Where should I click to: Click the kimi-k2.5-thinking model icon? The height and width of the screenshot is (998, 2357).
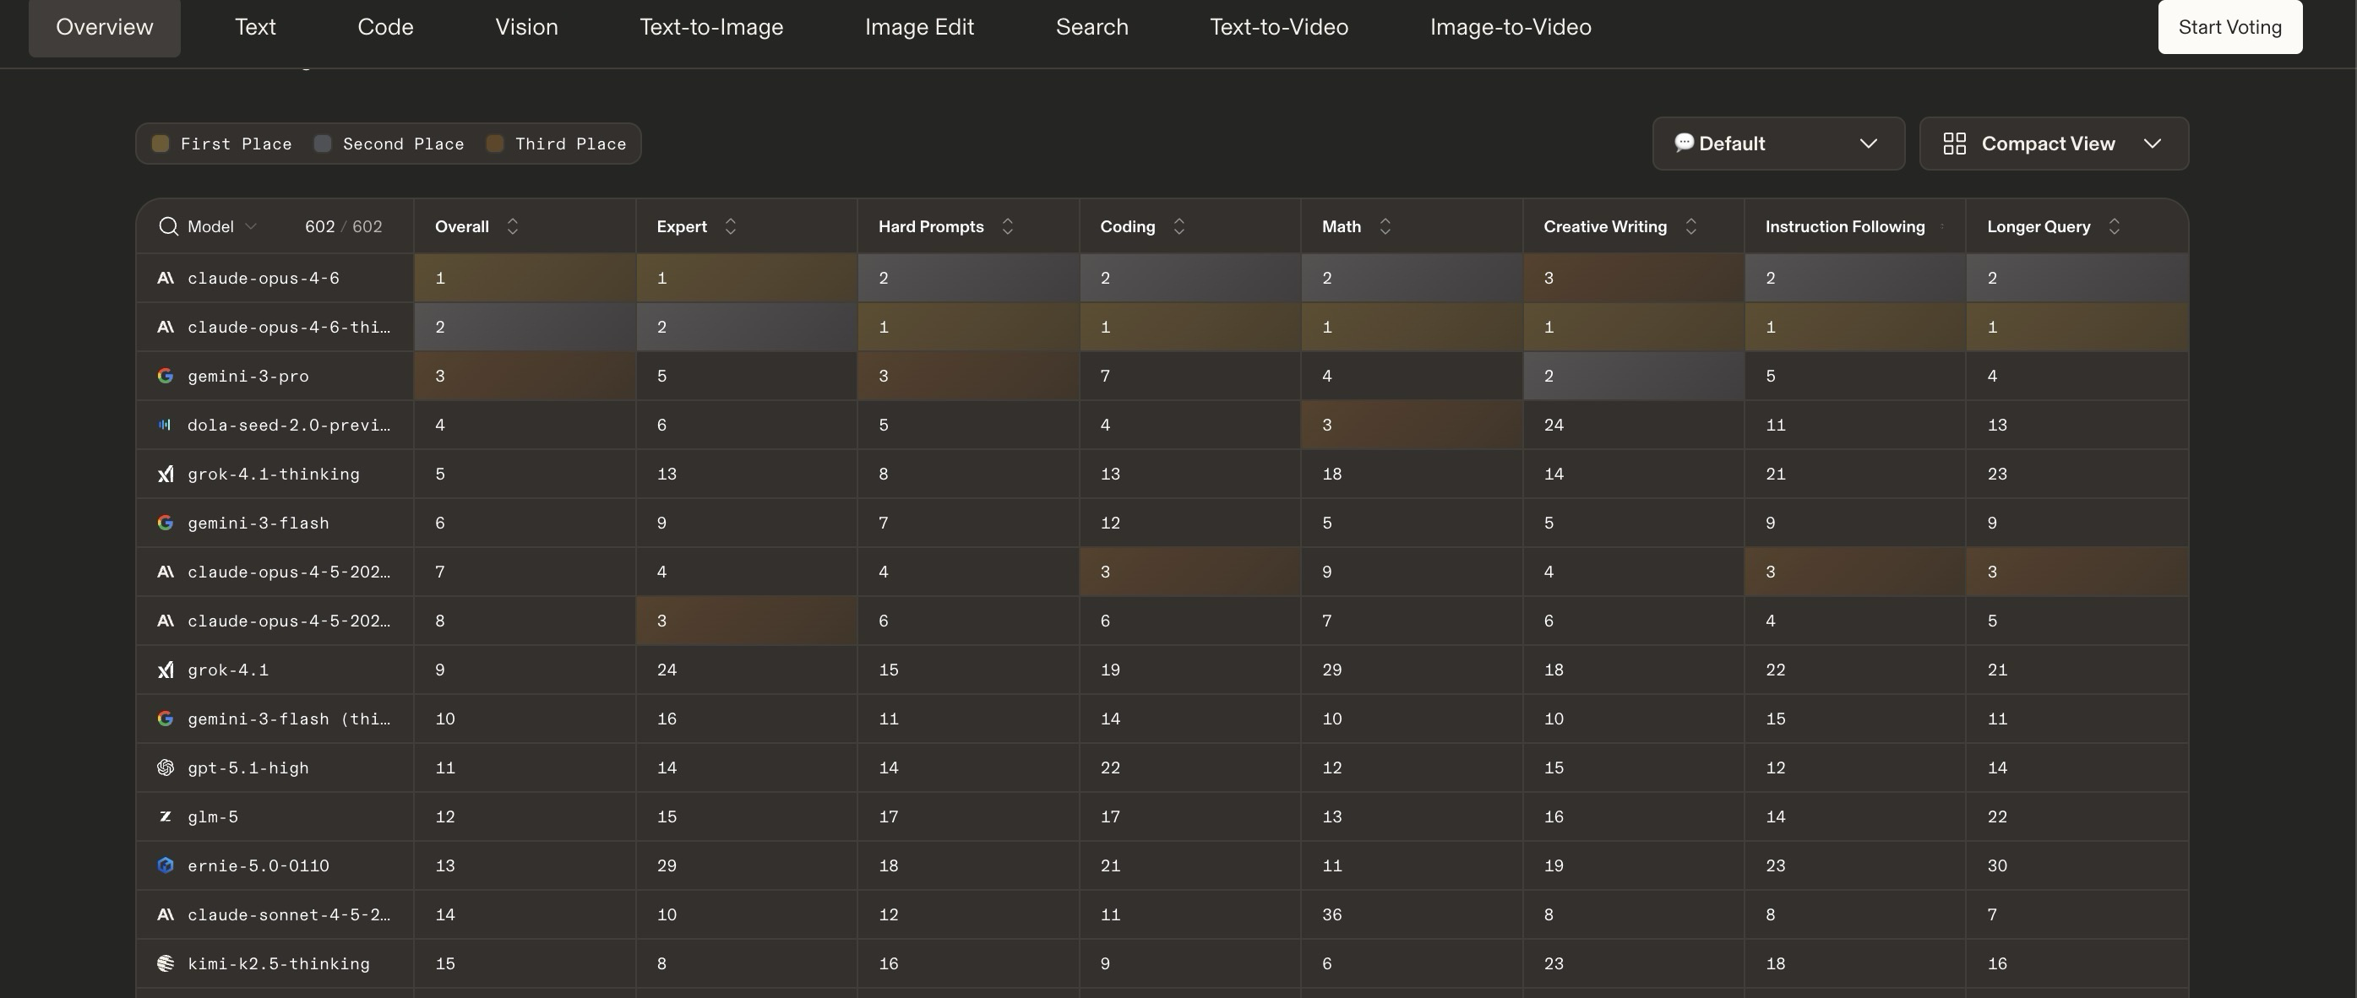166,963
